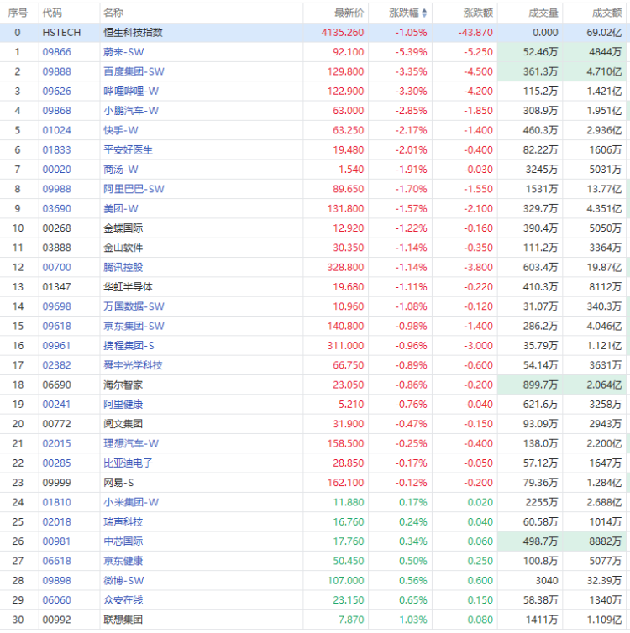The height and width of the screenshot is (633, 630).
Task: Select the 金山软件 stock name
Action: (123, 248)
